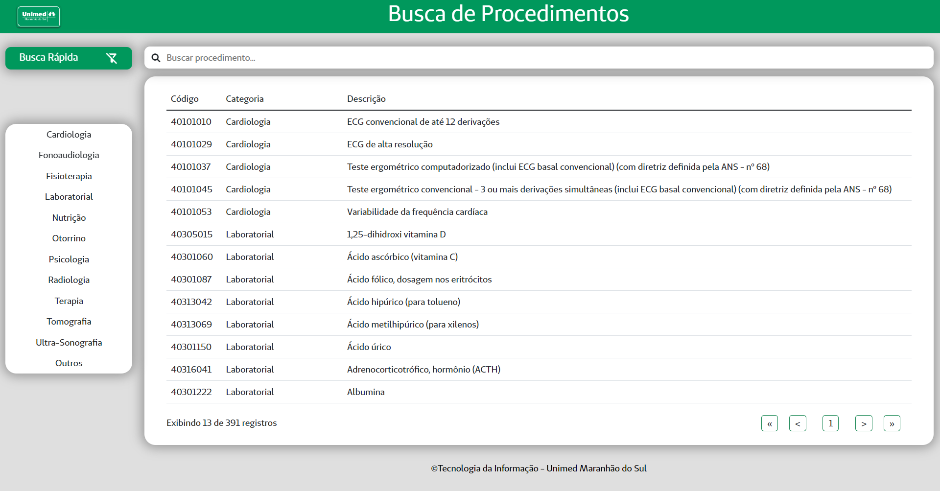The width and height of the screenshot is (940, 491).
Task: Filter by Cardiologia category
Action: coord(69,135)
